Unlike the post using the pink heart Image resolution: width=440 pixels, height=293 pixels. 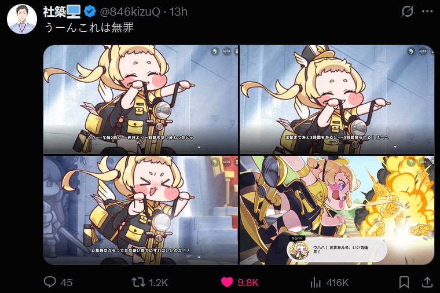click(x=227, y=282)
